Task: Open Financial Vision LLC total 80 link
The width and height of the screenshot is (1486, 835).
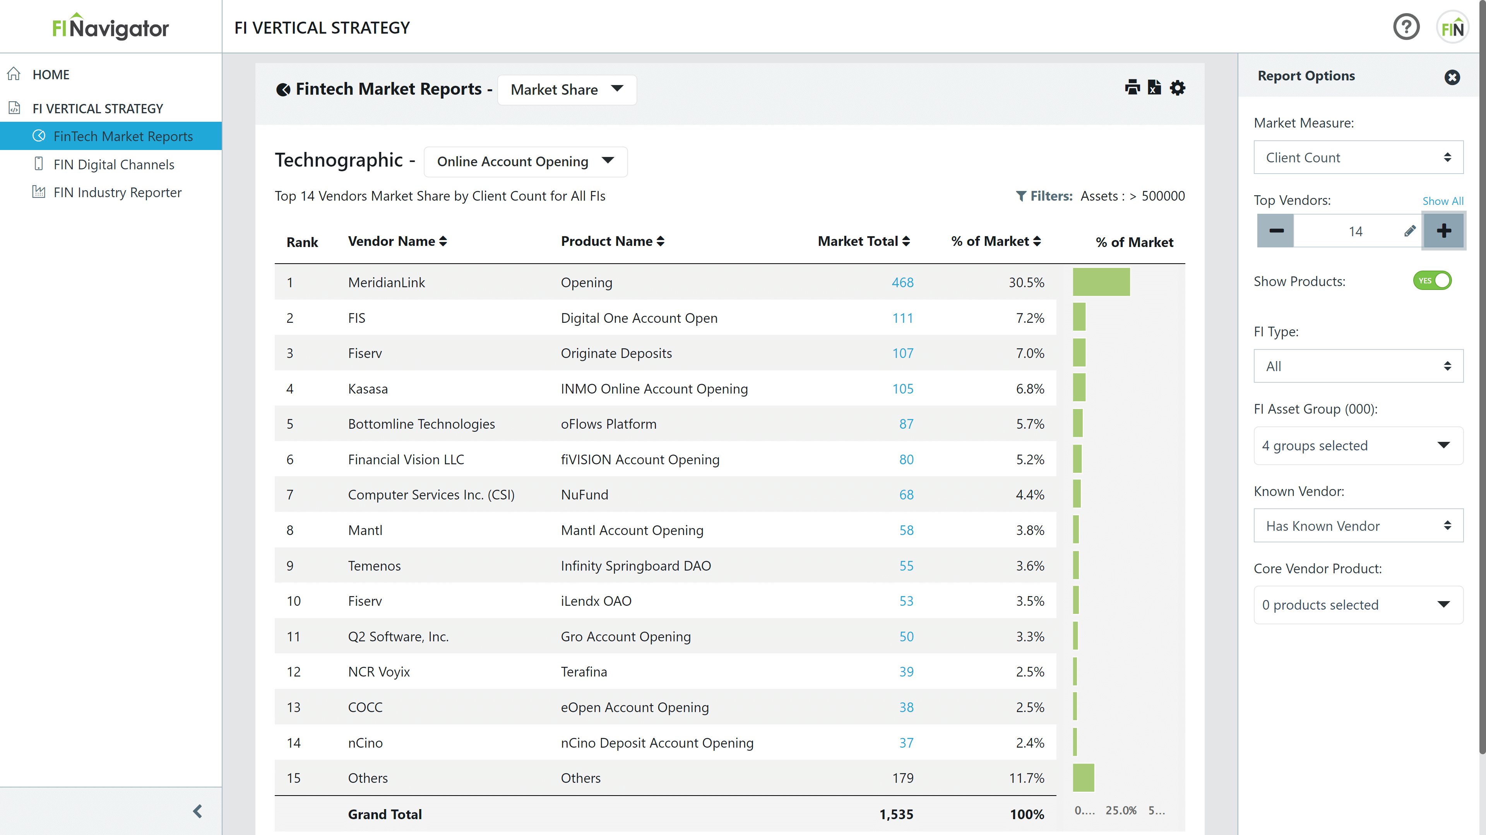Action: click(906, 460)
